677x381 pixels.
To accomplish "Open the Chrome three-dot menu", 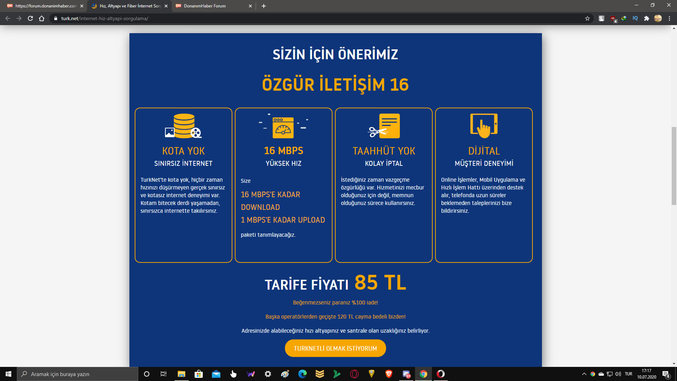I will point(669,18).
